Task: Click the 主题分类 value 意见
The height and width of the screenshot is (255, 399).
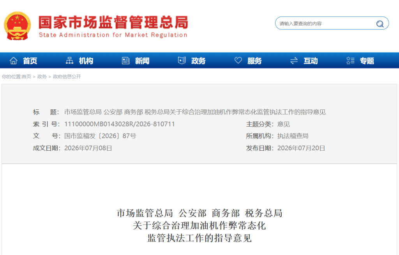Action: coord(283,124)
